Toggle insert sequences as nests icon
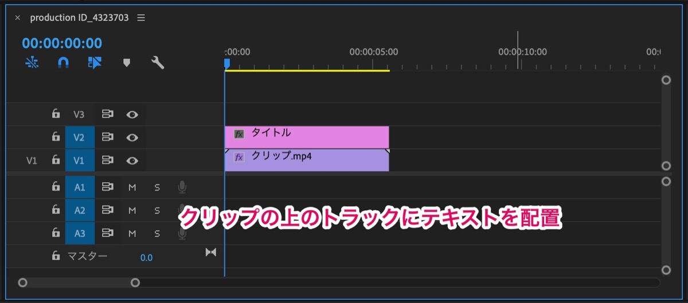 32,62
